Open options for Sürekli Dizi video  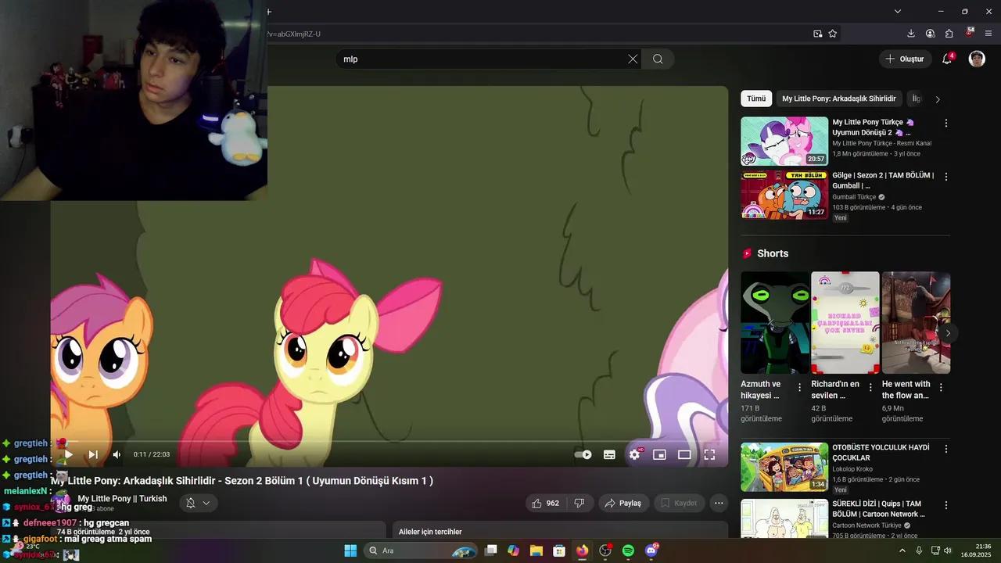click(x=946, y=505)
